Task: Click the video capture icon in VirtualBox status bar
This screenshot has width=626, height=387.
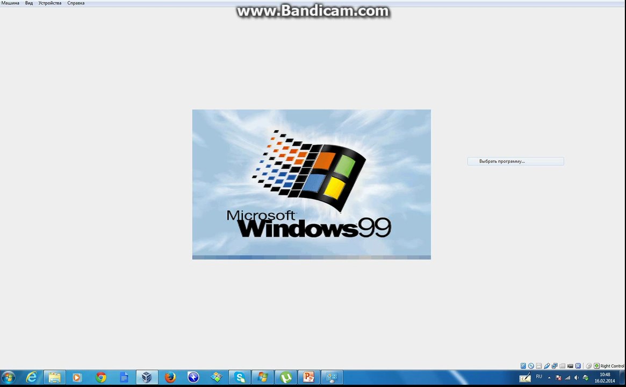Action: [x=570, y=366]
